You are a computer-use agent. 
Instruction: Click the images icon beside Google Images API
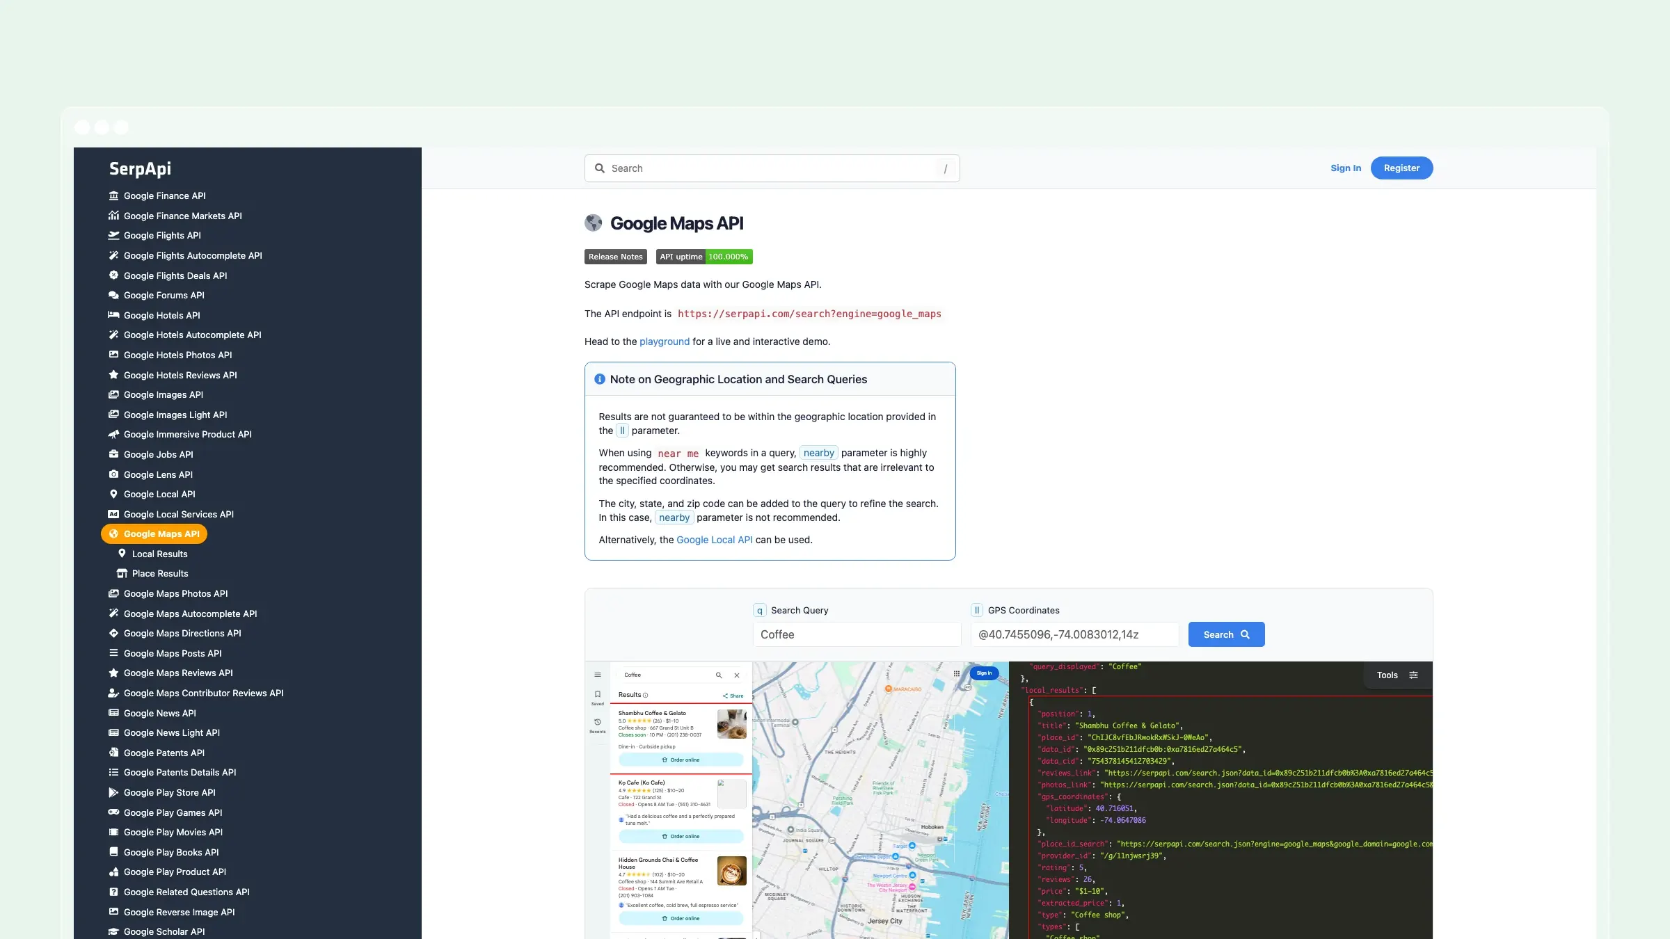coord(113,394)
